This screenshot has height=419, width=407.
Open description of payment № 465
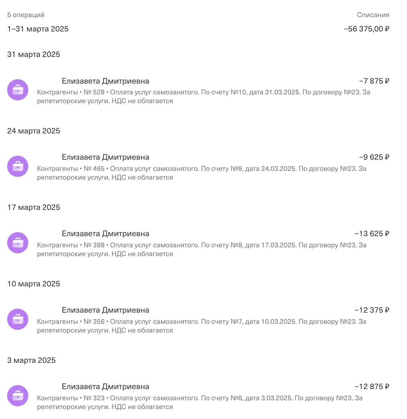pyautogui.click(x=202, y=173)
